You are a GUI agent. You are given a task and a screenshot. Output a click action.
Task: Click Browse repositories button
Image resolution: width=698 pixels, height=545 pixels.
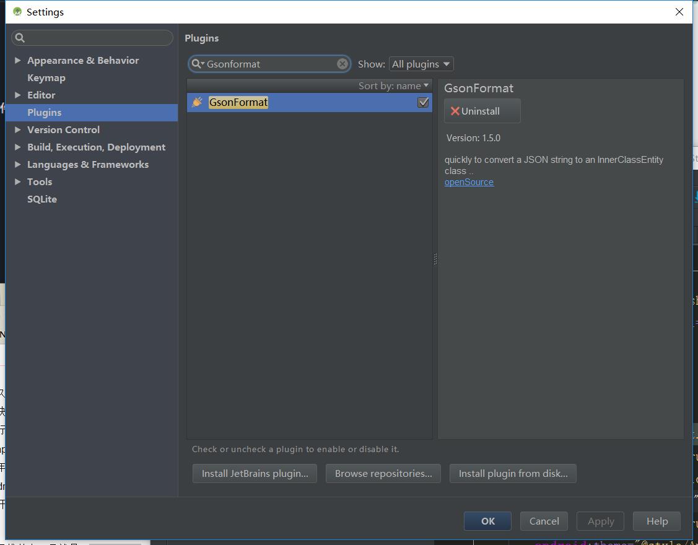click(383, 473)
